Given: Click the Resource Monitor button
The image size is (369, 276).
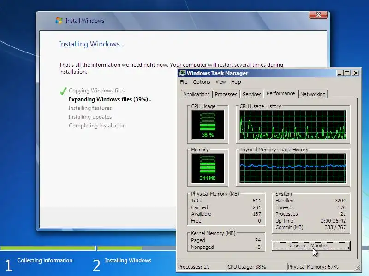Looking at the screenshot, I should (x=311, y=246).
